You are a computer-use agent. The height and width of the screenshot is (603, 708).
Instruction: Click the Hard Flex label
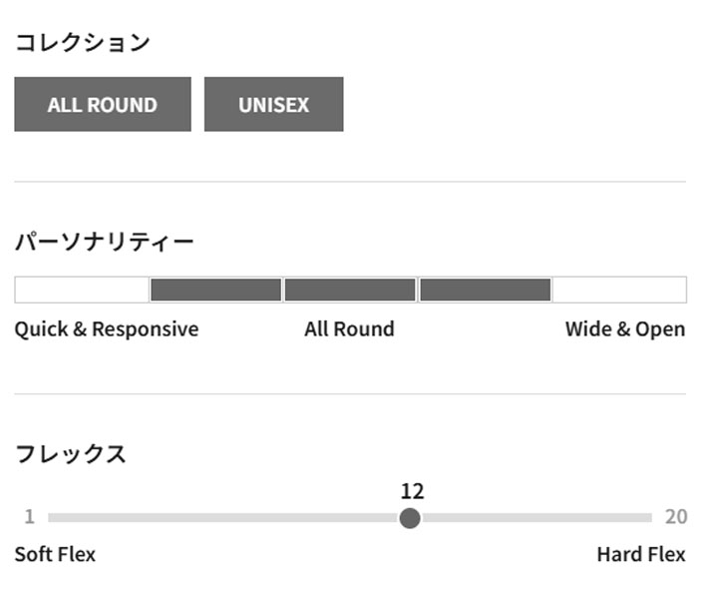(x=641, y=555)
